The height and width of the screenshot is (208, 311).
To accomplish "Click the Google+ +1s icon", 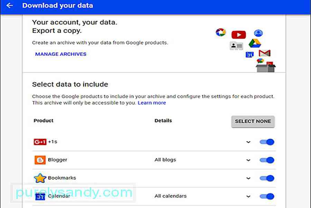I will [x=40, y=142].
